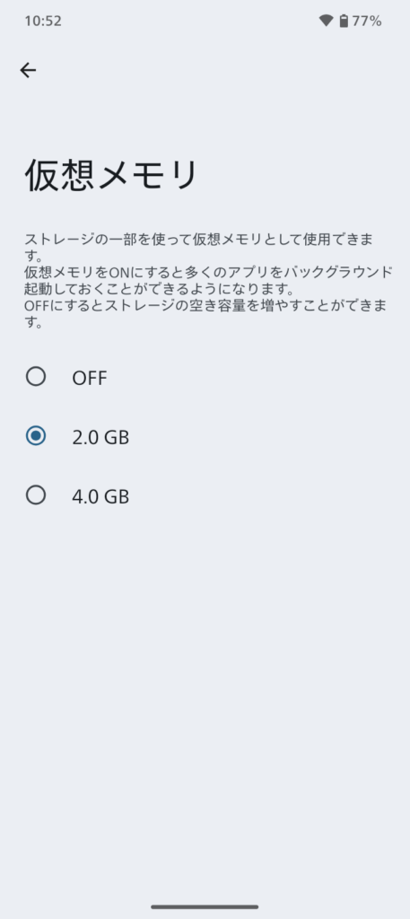Choose the 2.0 GB option label

100,437
